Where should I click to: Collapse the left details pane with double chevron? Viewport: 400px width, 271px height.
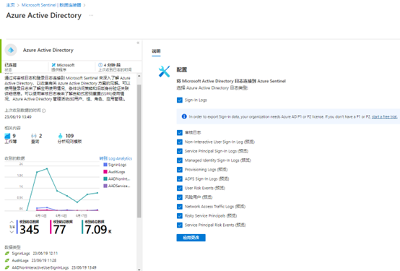click(x=138, y=43)
